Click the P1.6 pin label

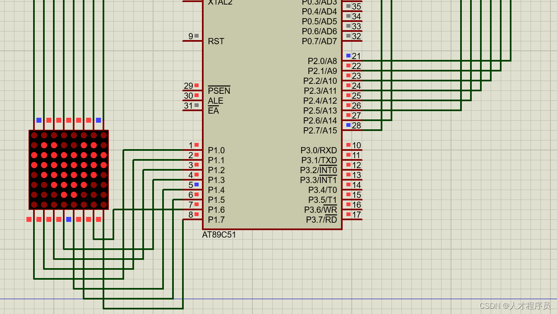click(216, 210)
